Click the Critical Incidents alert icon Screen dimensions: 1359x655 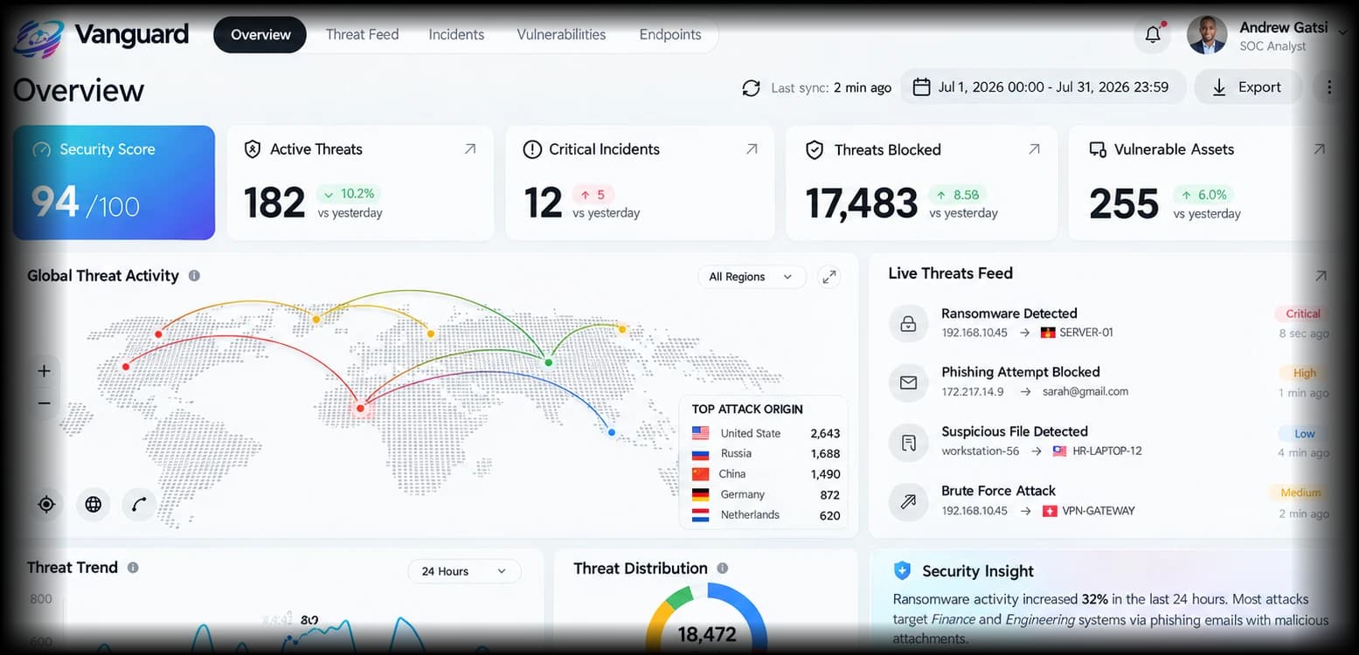click(532, 150)
